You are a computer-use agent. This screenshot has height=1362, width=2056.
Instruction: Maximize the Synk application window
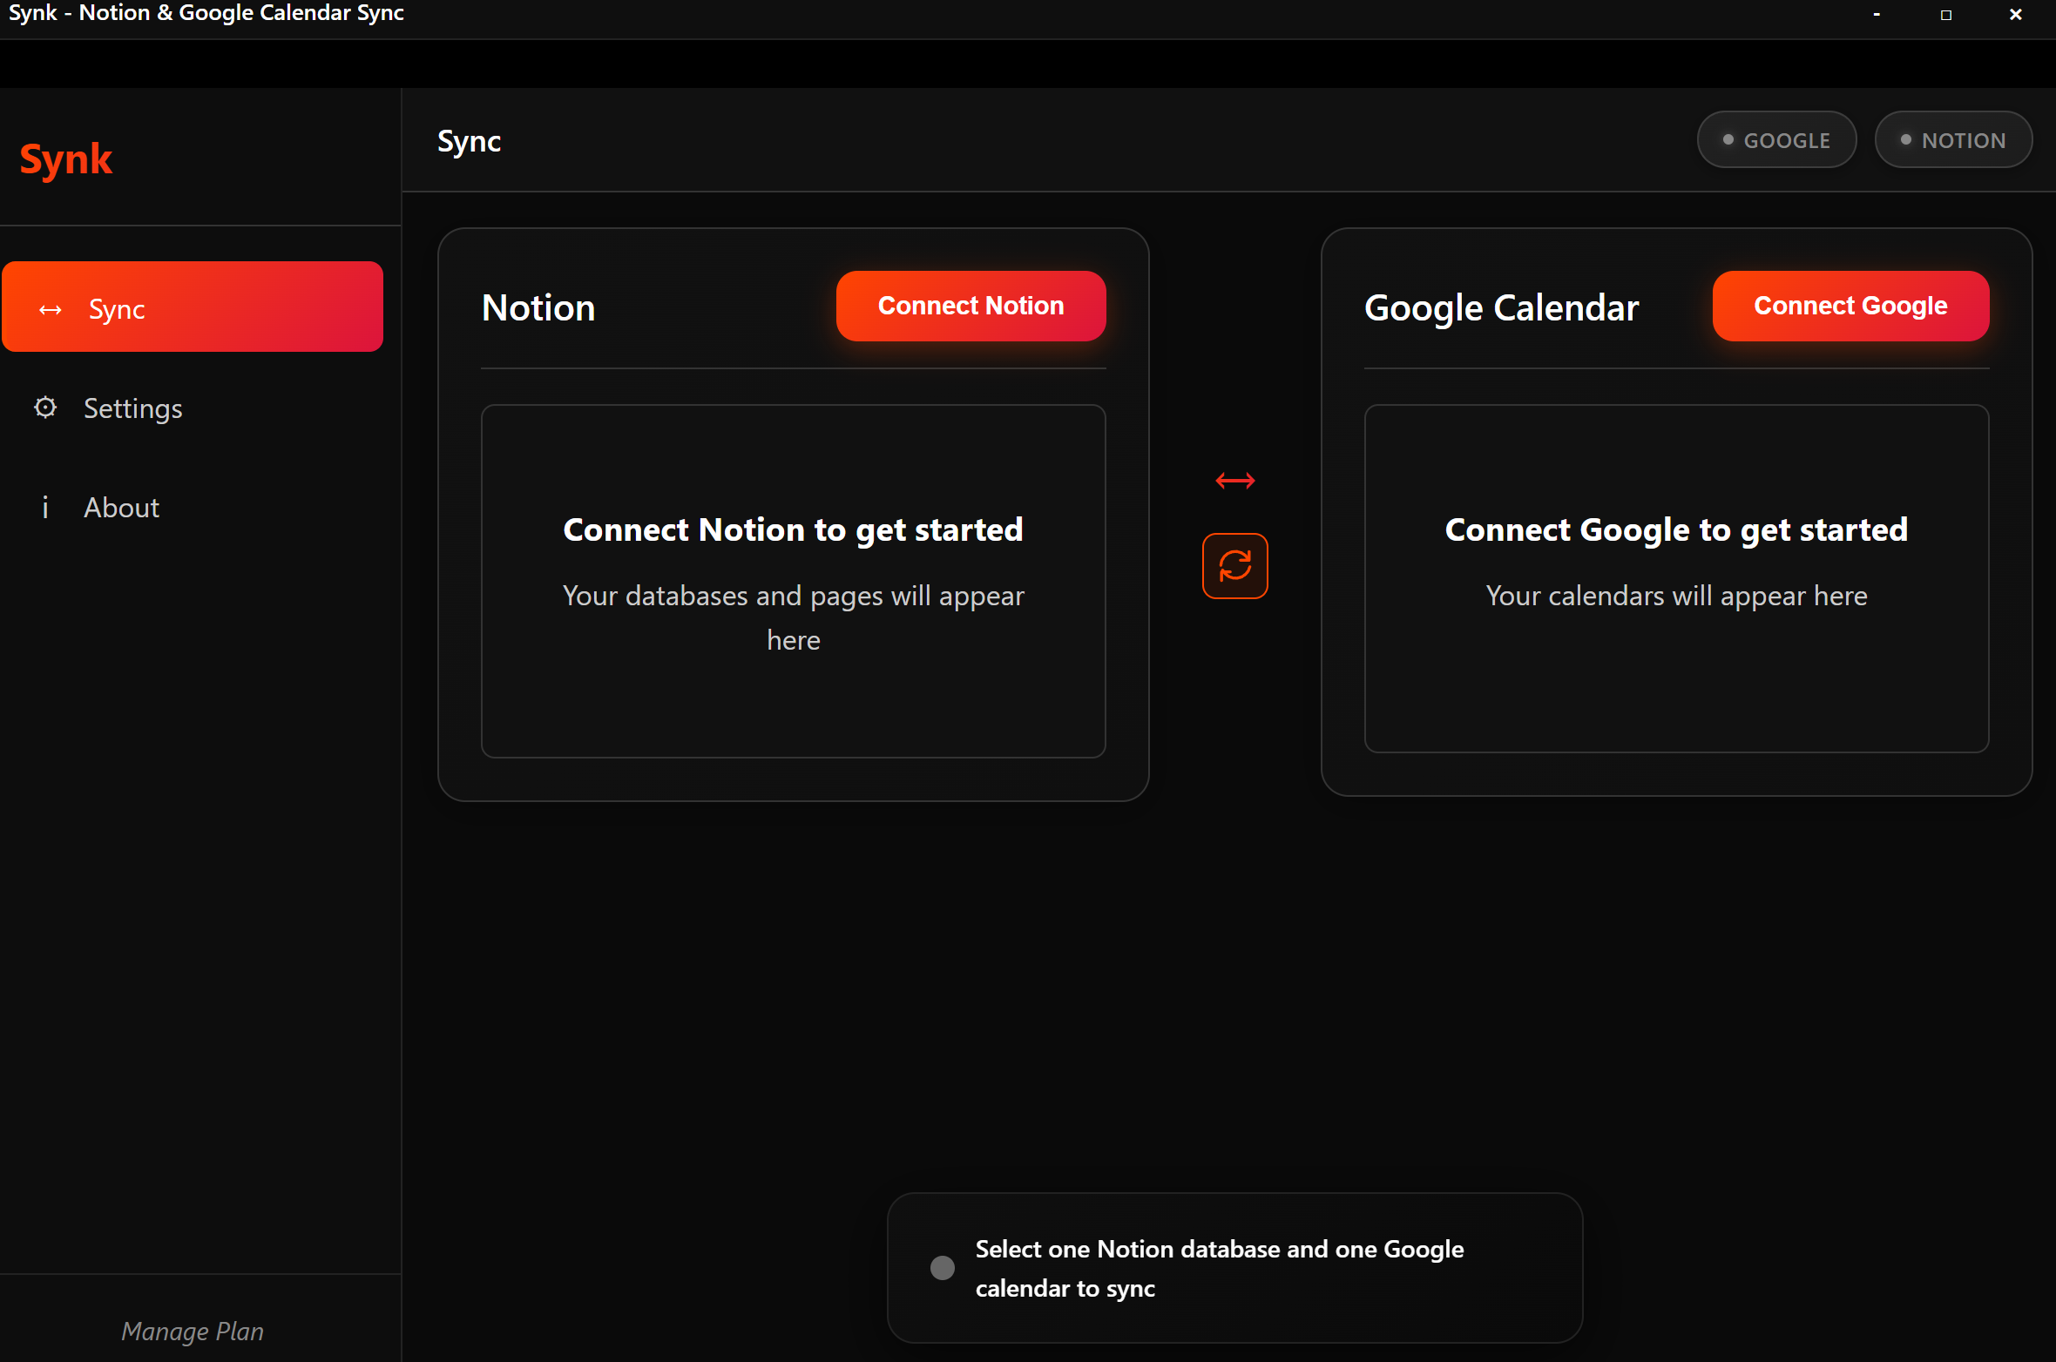point(1945,15)
